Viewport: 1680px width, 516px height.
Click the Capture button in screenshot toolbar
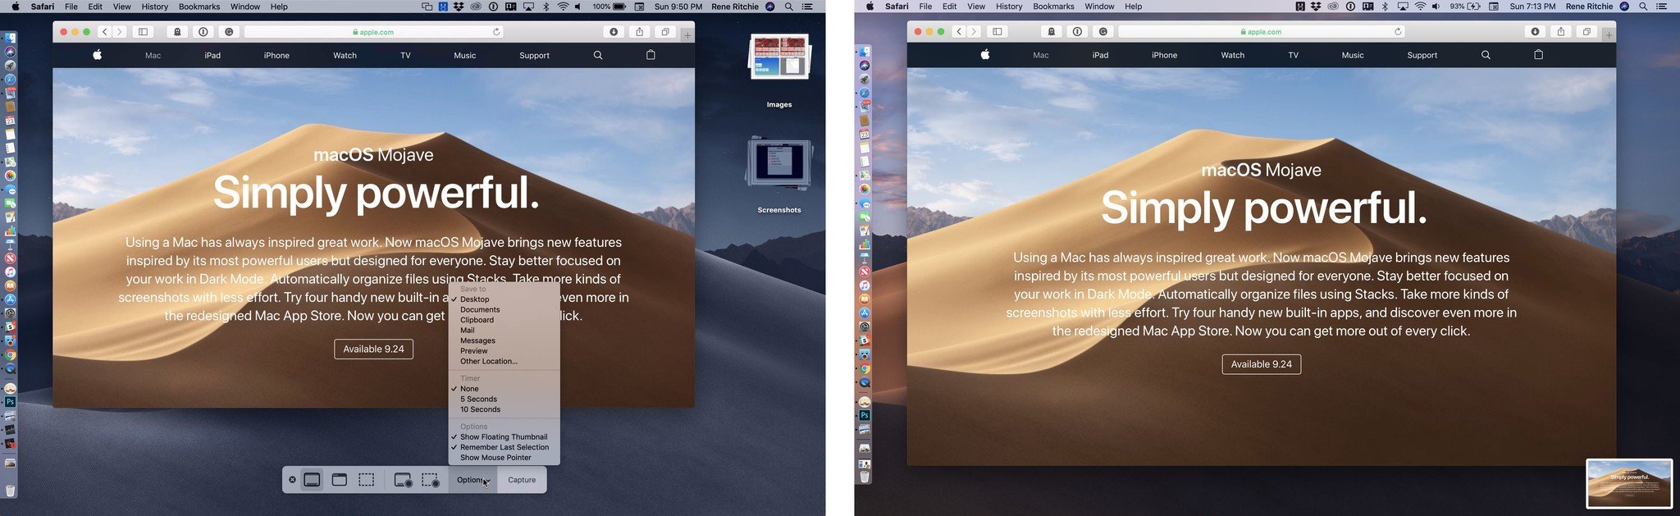click(522, 480)
